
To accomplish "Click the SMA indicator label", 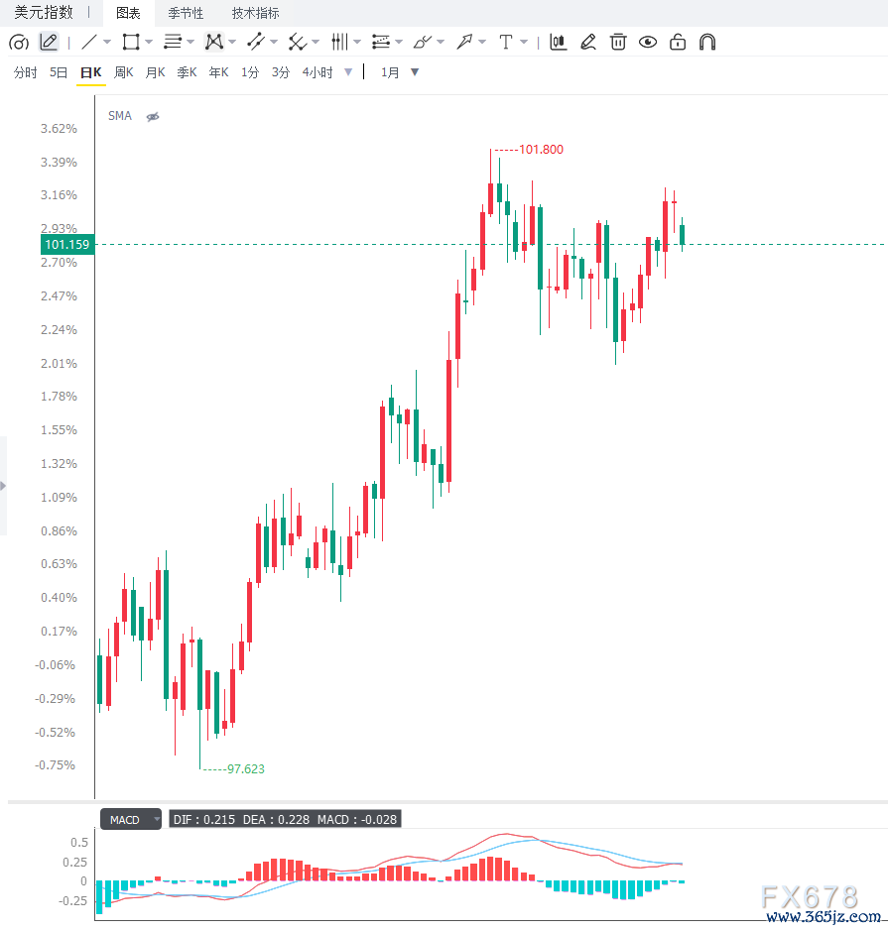I will pyautogui.click(x=119, y=116).
